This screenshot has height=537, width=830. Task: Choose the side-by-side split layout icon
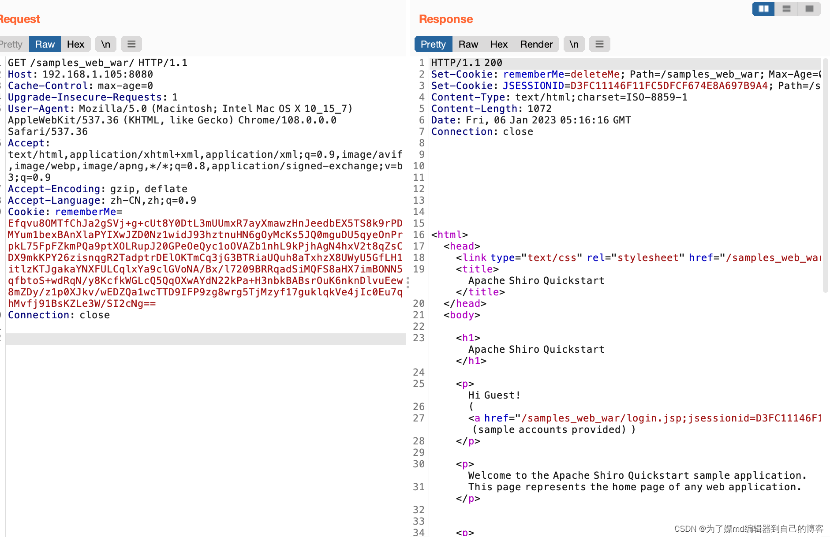click(x=763, y=9)
